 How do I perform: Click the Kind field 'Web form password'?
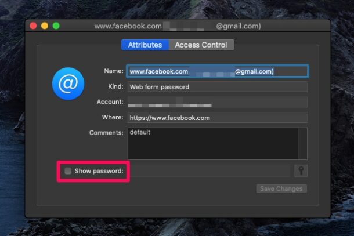click(218, 87)
